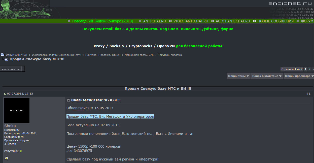This screenshot has width=314, height=163.
Task: Click the bold post title inside the post body
Action: pyautogui.click(x=96, y=100)
